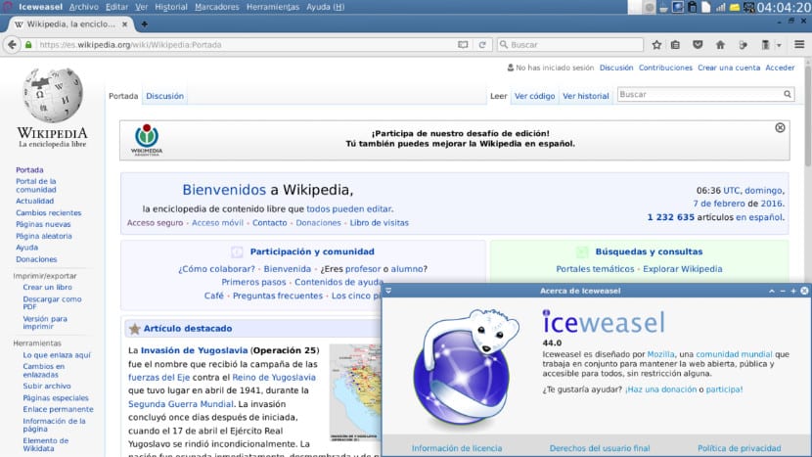Click ¡Haz una donación in the About dialog

(660, 389)
